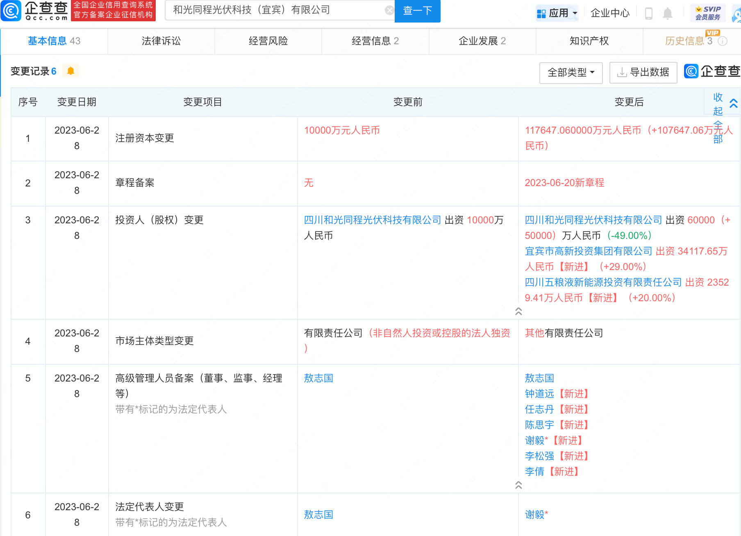Collapse senior management row with double-chevron
Image resolution: width=741 pixels, height=536 pixels.
coord(518,485)
